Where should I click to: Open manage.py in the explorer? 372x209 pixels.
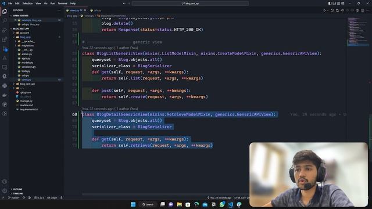pyautogui.click(x=26, y=101)
